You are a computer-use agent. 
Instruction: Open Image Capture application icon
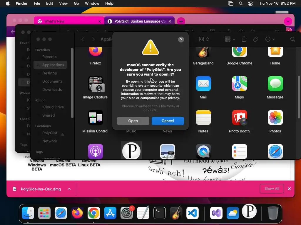[x=96, y=84]
